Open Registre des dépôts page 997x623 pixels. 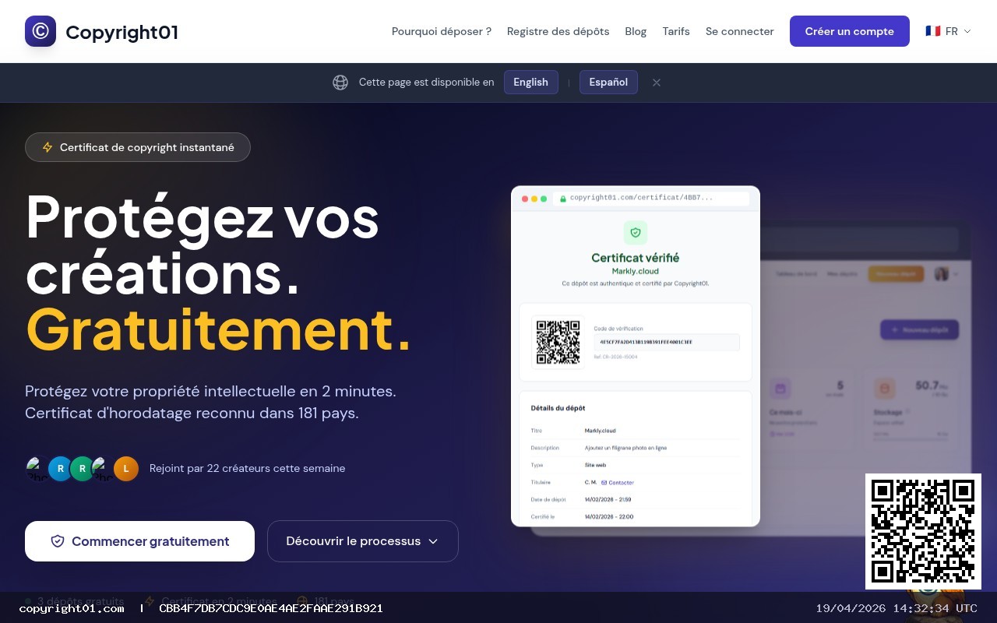click(x=558, y=31)
